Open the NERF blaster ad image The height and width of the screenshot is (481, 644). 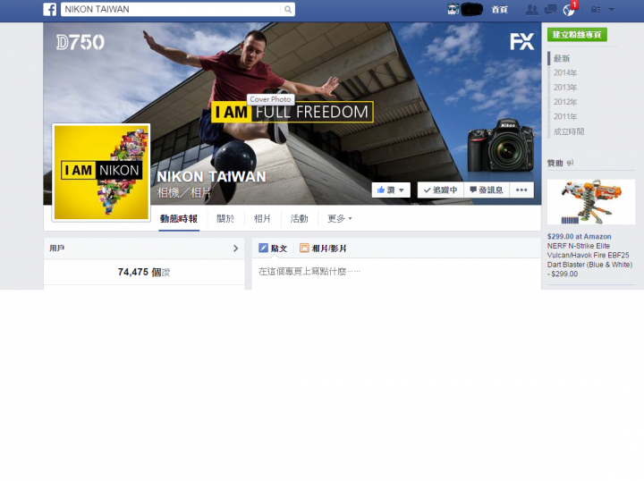click(591, 201)
